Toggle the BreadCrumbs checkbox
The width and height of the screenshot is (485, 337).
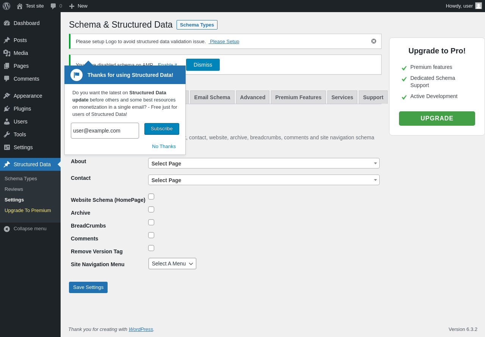pos(151,222)
